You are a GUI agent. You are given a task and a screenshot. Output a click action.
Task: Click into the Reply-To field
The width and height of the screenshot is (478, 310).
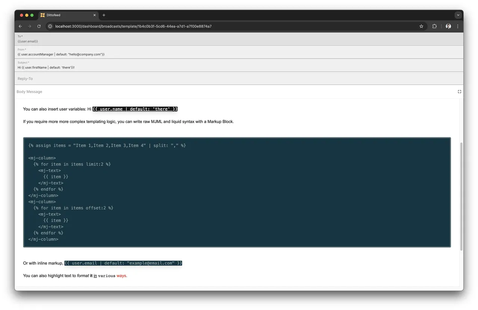coord(239,79)
